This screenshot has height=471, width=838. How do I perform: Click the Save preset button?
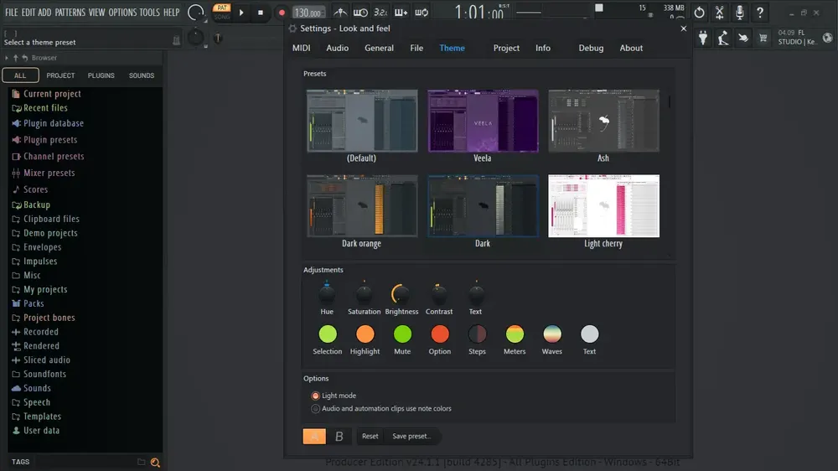click(x=411, y=437)
